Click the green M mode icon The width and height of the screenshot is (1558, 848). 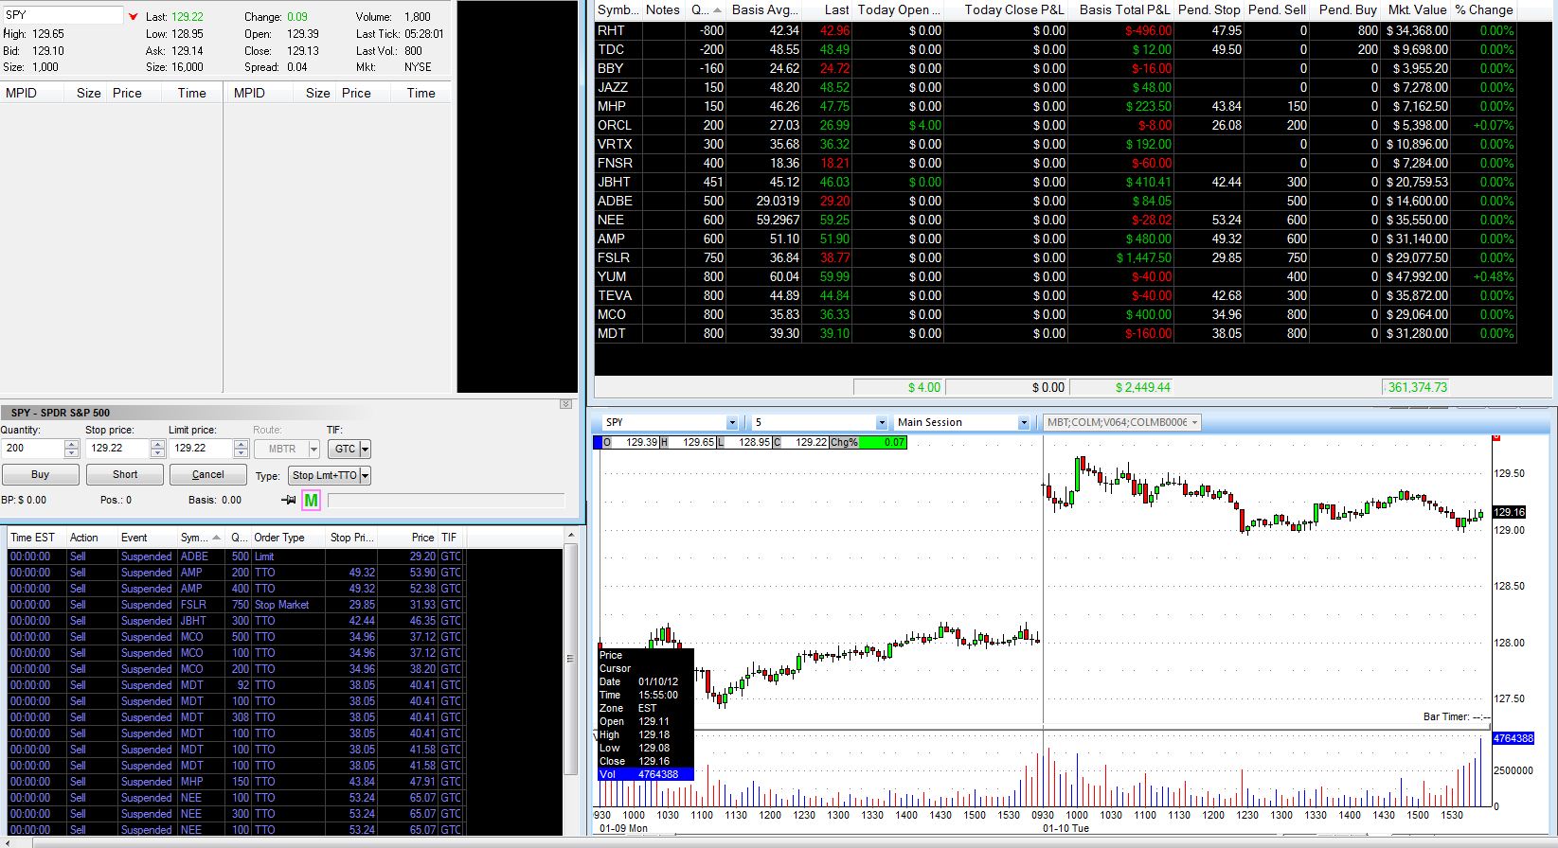tap(311, 500)
